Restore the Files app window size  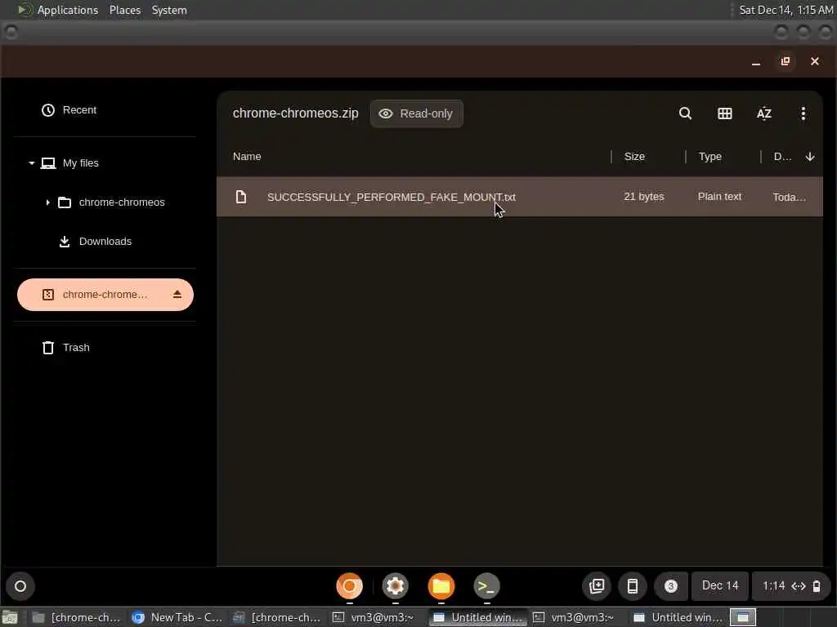point(786,61)
